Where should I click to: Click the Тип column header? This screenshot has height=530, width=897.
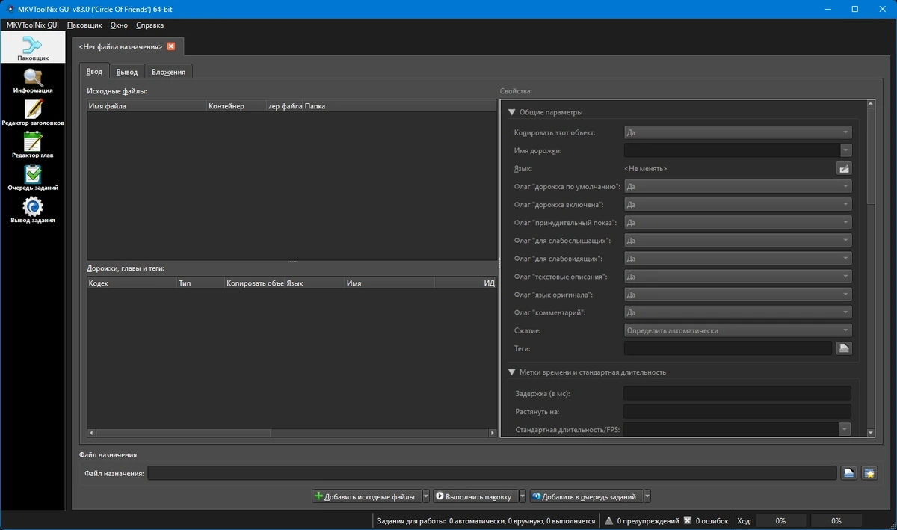pos(200,284)
